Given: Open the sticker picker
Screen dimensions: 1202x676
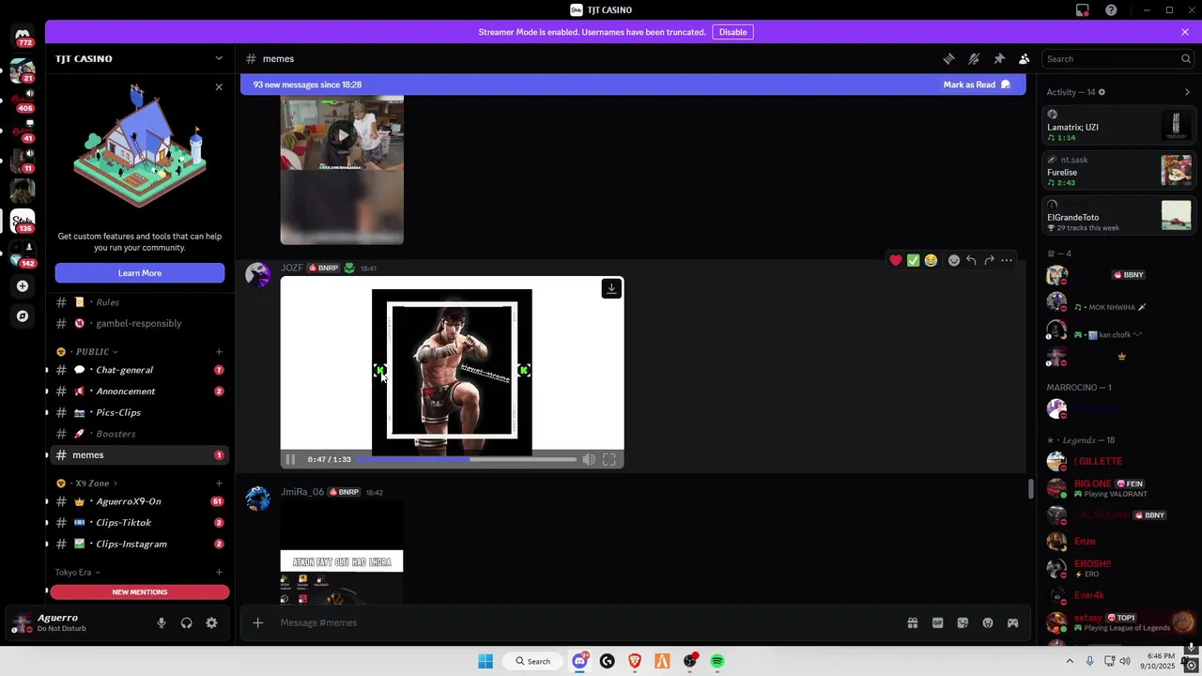Looking at the screenshot, I should pyautogui.click(x=963, y=622).
